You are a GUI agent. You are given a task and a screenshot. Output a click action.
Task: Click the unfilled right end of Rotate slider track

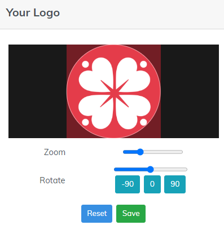(x=170, y=169)
